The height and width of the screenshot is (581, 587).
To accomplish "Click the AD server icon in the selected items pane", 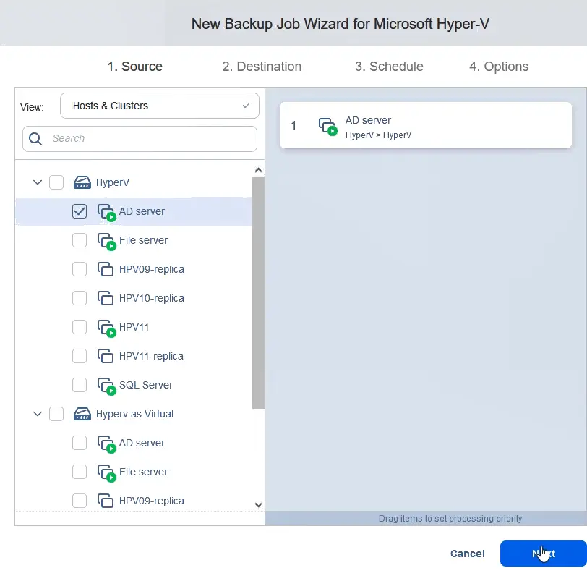I will [x=327, y=127].
